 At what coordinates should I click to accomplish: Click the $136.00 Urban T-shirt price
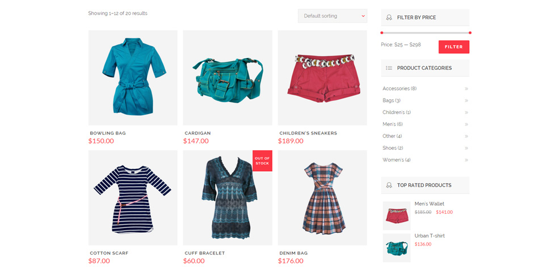(423, 244)
